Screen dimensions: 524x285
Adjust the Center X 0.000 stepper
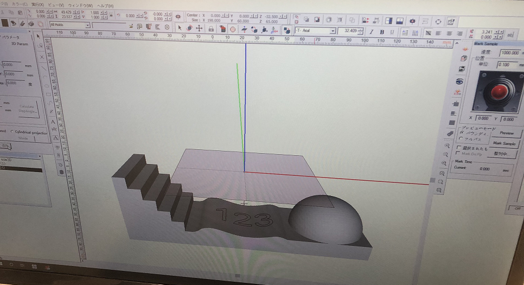(226, 15)
